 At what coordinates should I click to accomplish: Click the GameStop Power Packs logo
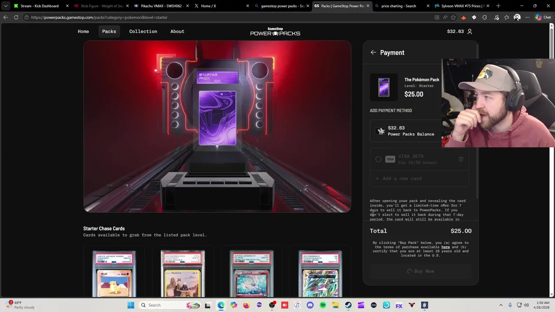point(275,31)
